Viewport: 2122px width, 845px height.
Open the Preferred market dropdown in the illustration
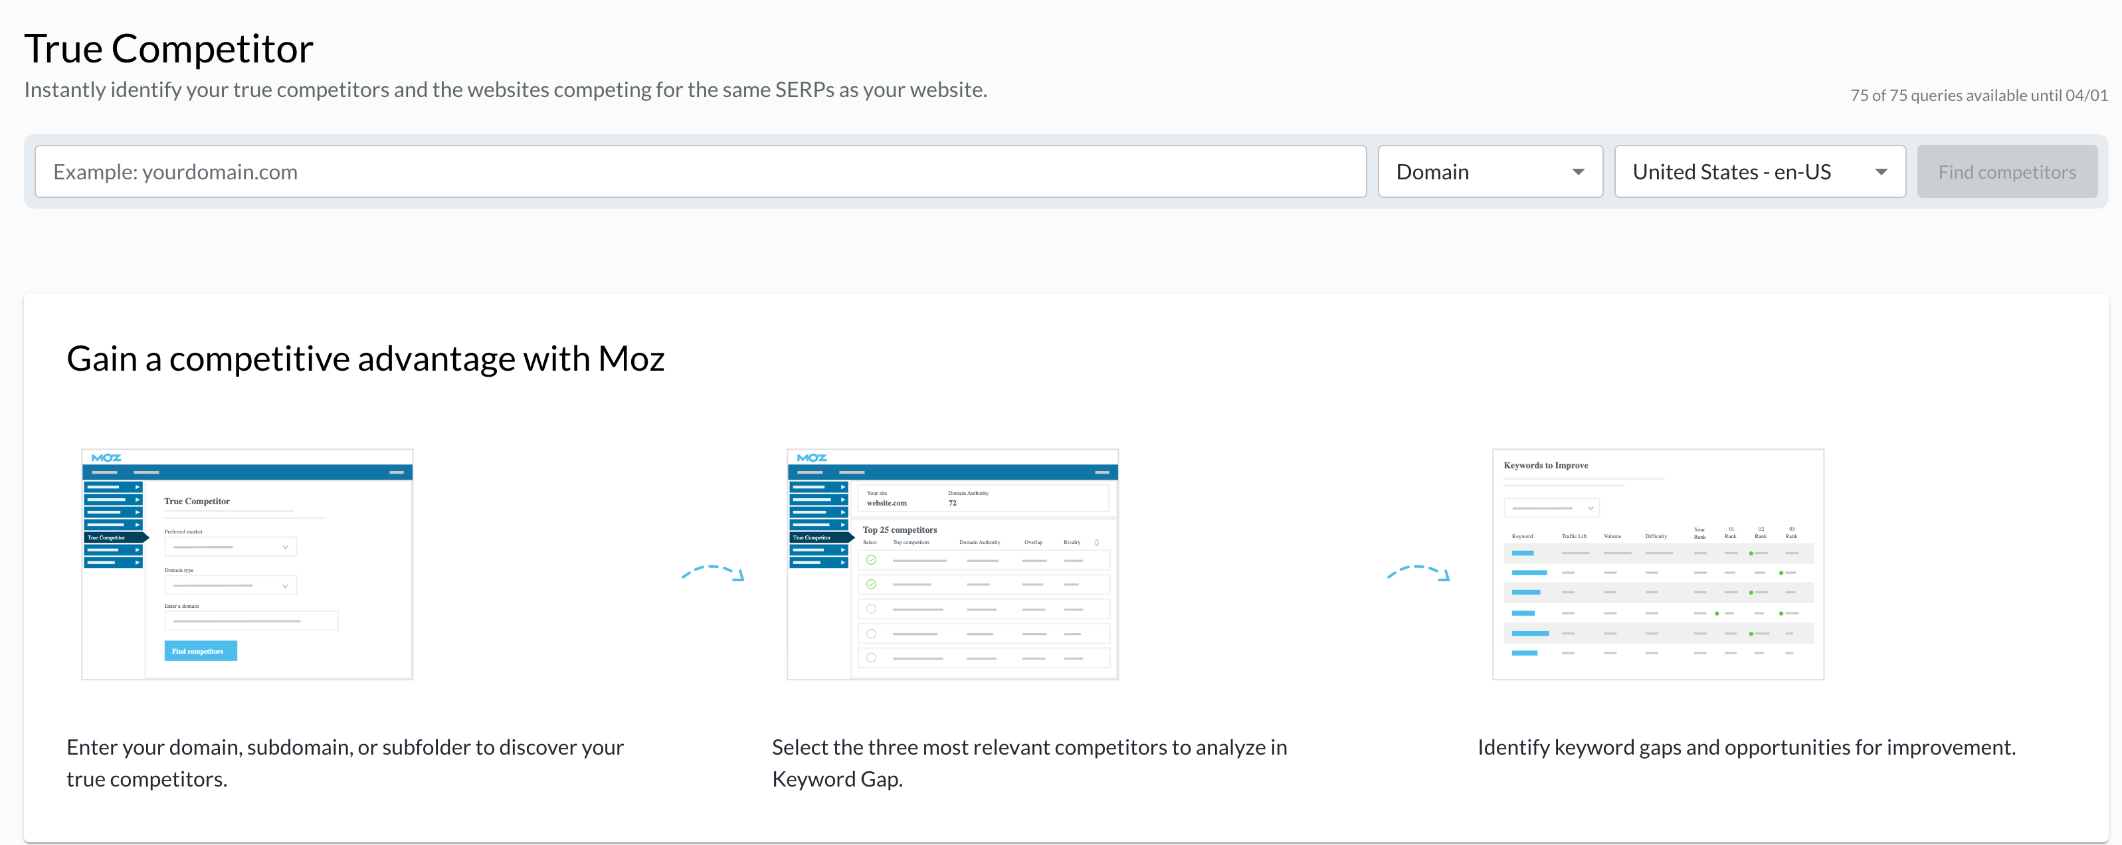click(231, 547)
